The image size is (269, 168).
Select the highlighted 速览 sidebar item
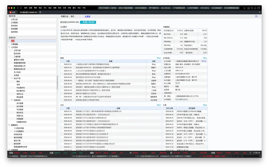[x=13, y=41]
